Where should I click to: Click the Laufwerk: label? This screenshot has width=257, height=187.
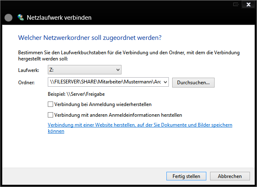pyautogui.click(x=28, y=70)
